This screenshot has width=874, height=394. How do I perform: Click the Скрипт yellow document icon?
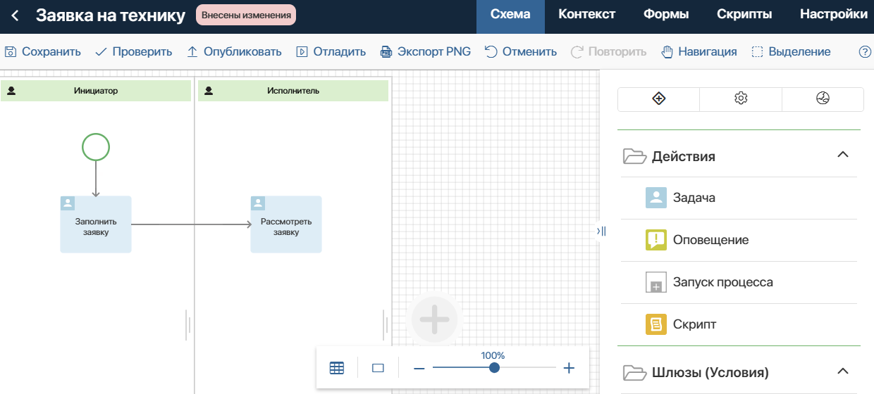pos(656,324)
